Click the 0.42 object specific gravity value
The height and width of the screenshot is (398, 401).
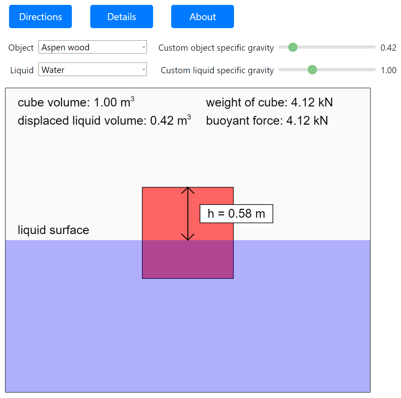(388, 48)
